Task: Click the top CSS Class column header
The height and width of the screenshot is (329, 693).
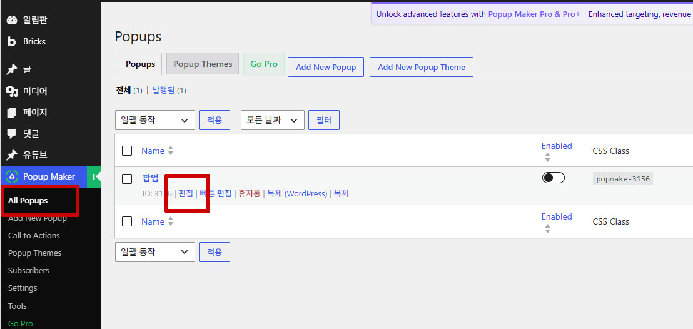Action: [x=610, y=151]
